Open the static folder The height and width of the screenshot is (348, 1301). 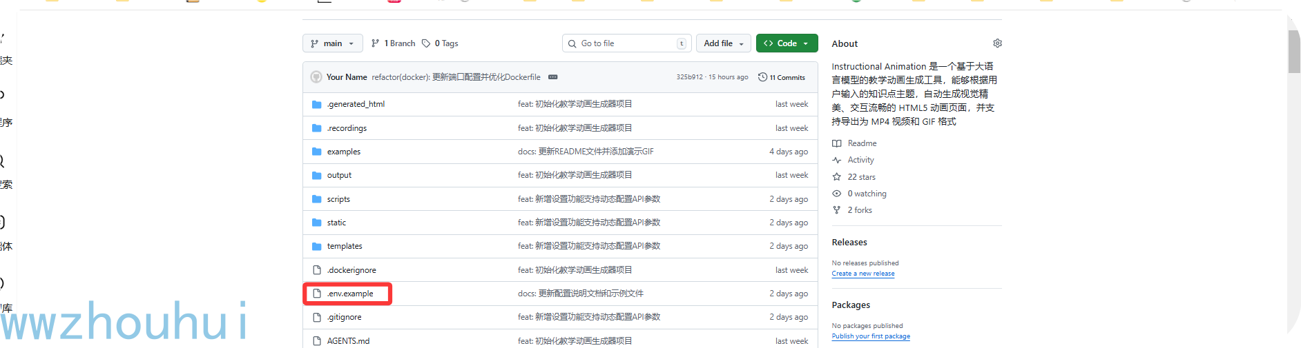(x=336, y=223)
